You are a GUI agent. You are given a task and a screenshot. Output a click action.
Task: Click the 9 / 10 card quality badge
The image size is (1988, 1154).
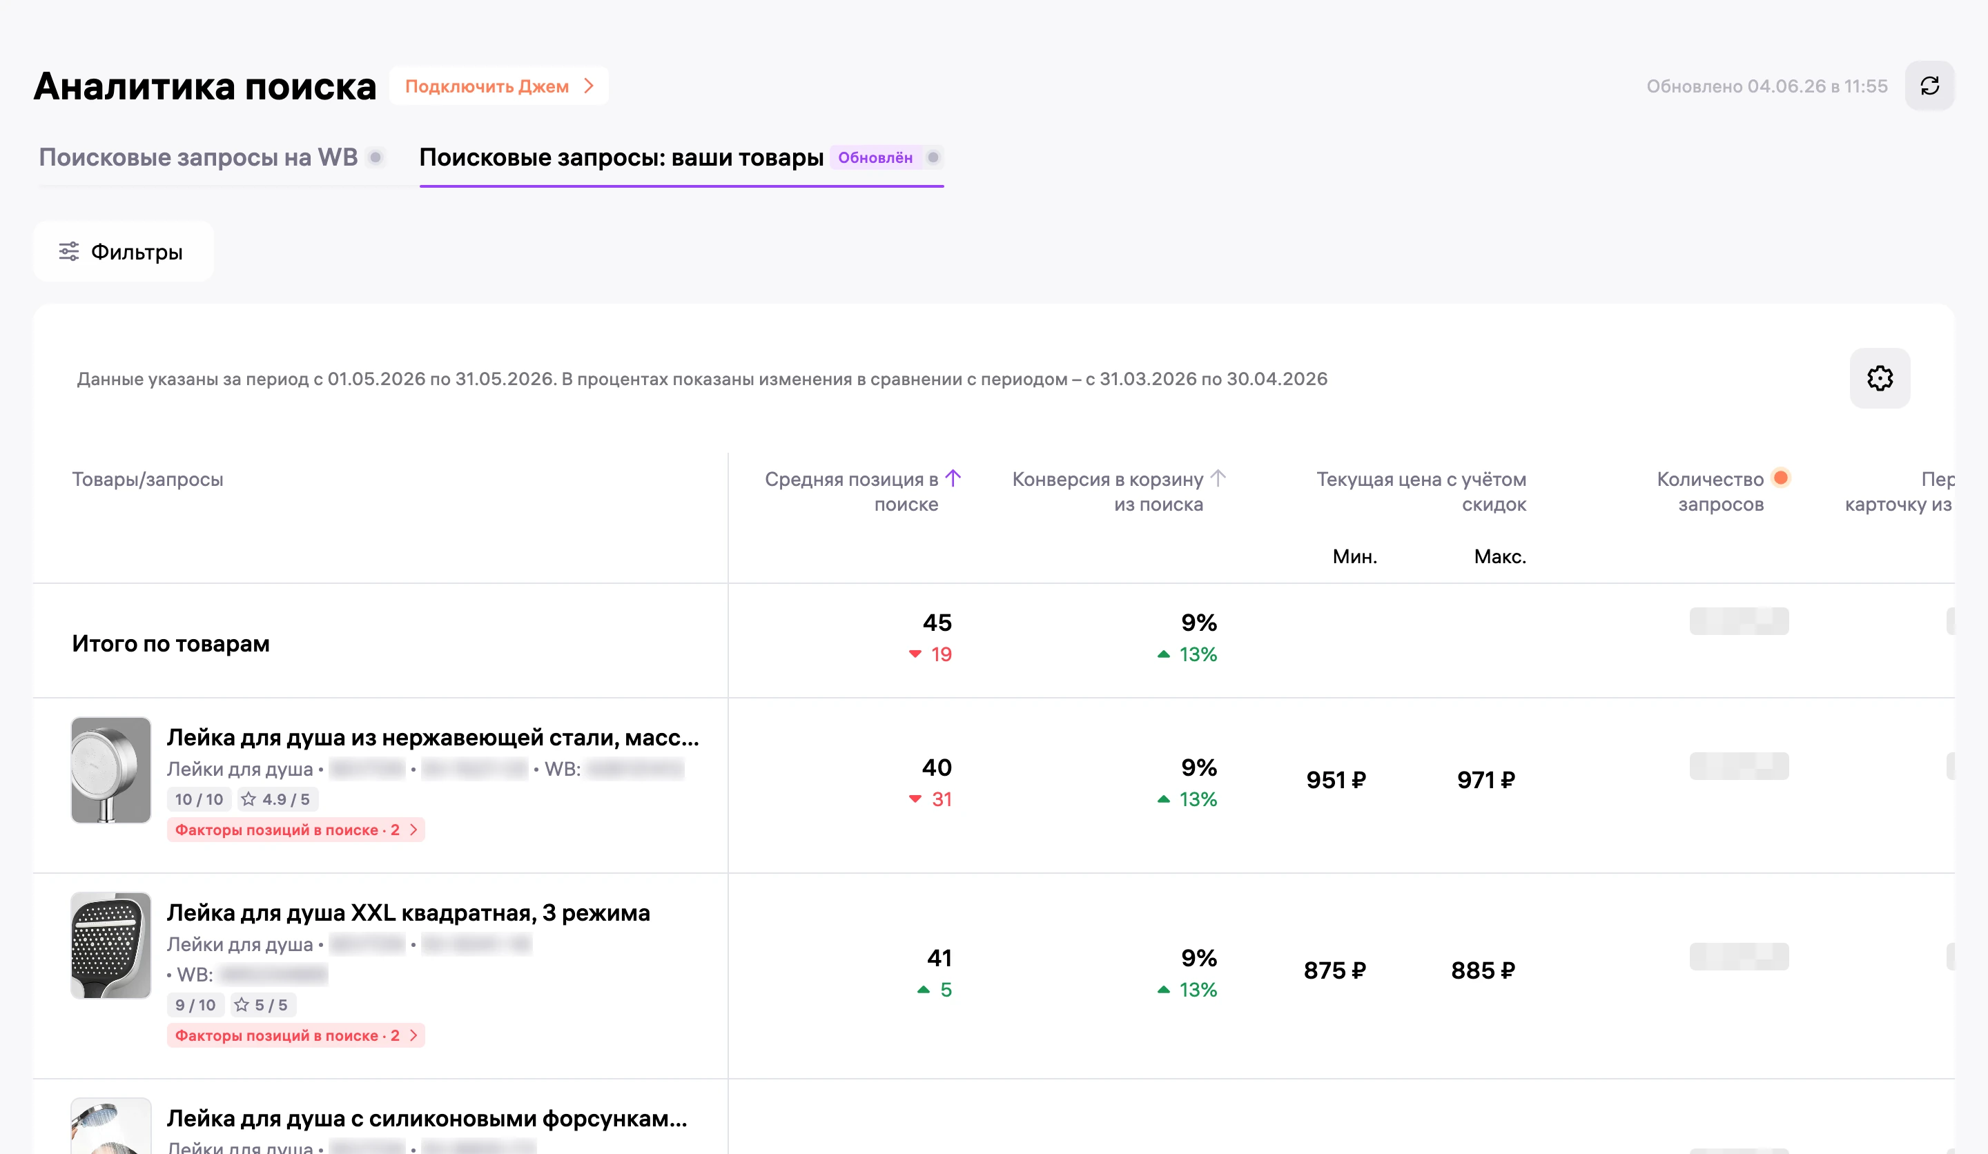pos(195,1005)
